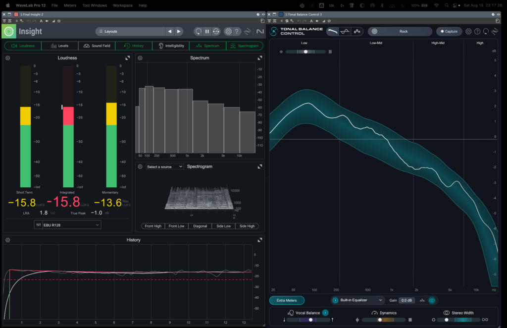
Task: Select Front High spectrogram view
Action: pos(153,226)
